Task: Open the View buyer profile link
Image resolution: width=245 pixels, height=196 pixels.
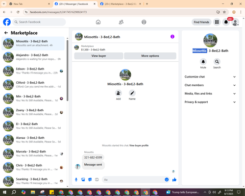Action: coord(139,146)
